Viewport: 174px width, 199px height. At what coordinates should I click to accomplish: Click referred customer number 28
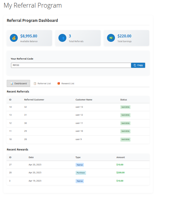tap(25, 139)
